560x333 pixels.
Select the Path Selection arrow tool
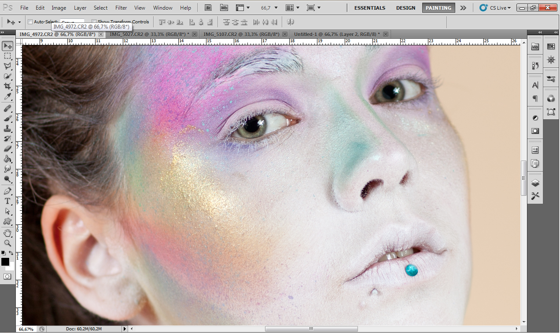pyautogui.click(x=7, y=211)
